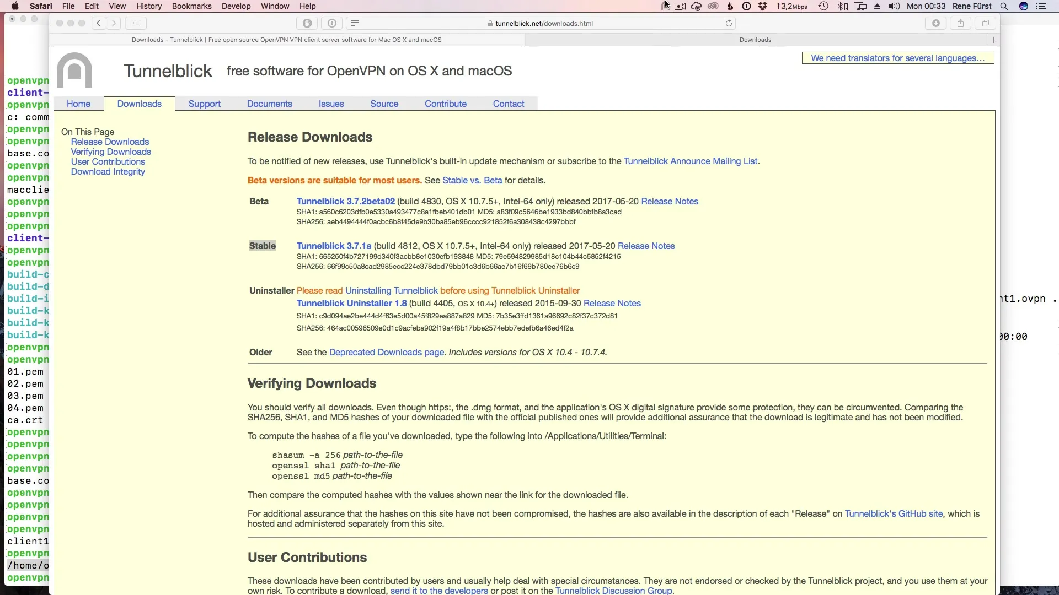
Task: Click the screen recording camera menu icon
Action: (680, 6)
